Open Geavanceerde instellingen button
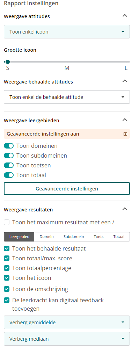Viewport: 132px width, 347px height. click(67, 189)
